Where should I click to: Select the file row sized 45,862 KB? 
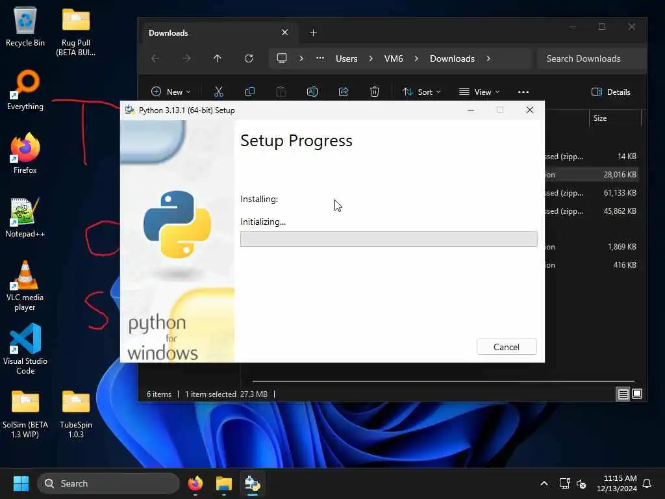[x=592, y=211]
